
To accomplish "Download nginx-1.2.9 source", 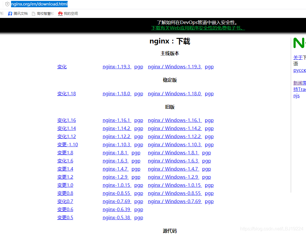I will 116,177.
